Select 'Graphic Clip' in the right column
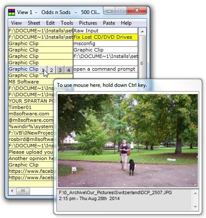 [x=106, y=50]
